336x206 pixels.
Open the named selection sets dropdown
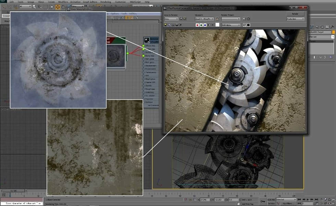(x=142, y=6)
